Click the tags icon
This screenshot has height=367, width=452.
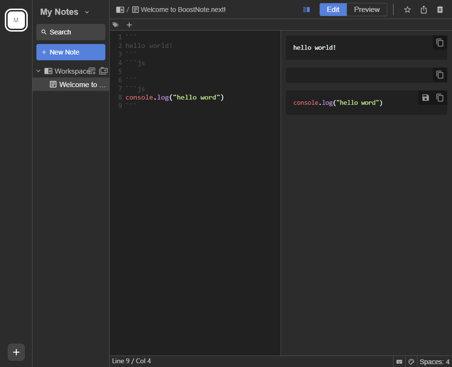tap(115, 25)
